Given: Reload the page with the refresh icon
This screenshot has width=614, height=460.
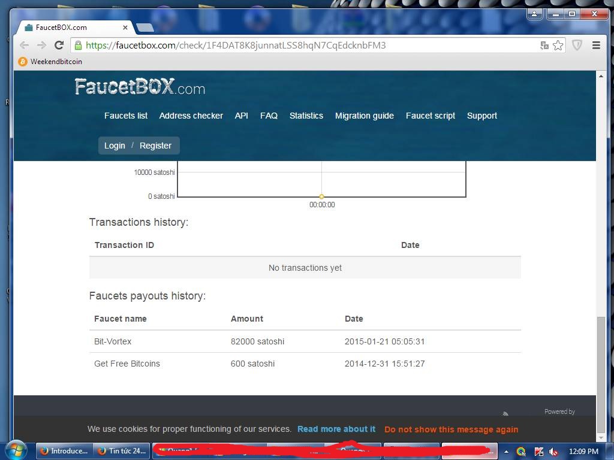Looking at the screenshot, I should 59,46.
